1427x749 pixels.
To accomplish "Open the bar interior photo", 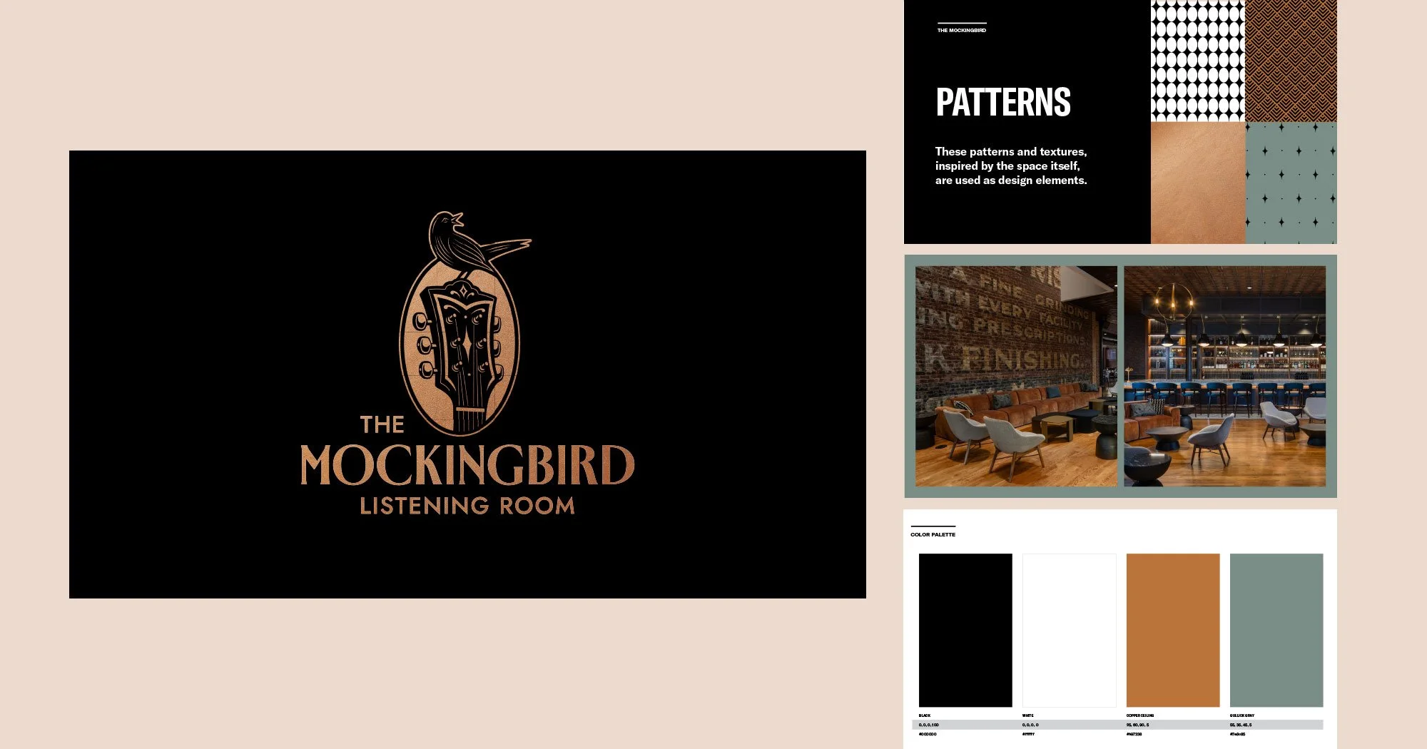I will 1225,377.
